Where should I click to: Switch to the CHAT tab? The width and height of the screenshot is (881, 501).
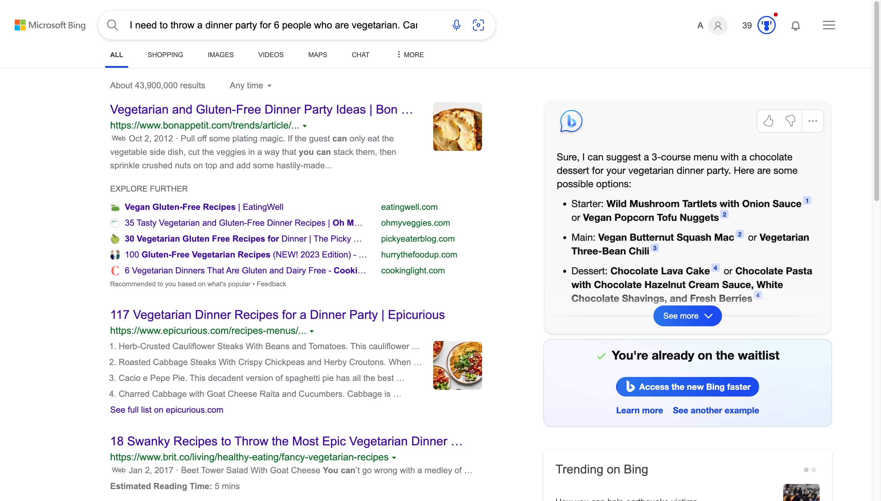(x=360, y=54)
